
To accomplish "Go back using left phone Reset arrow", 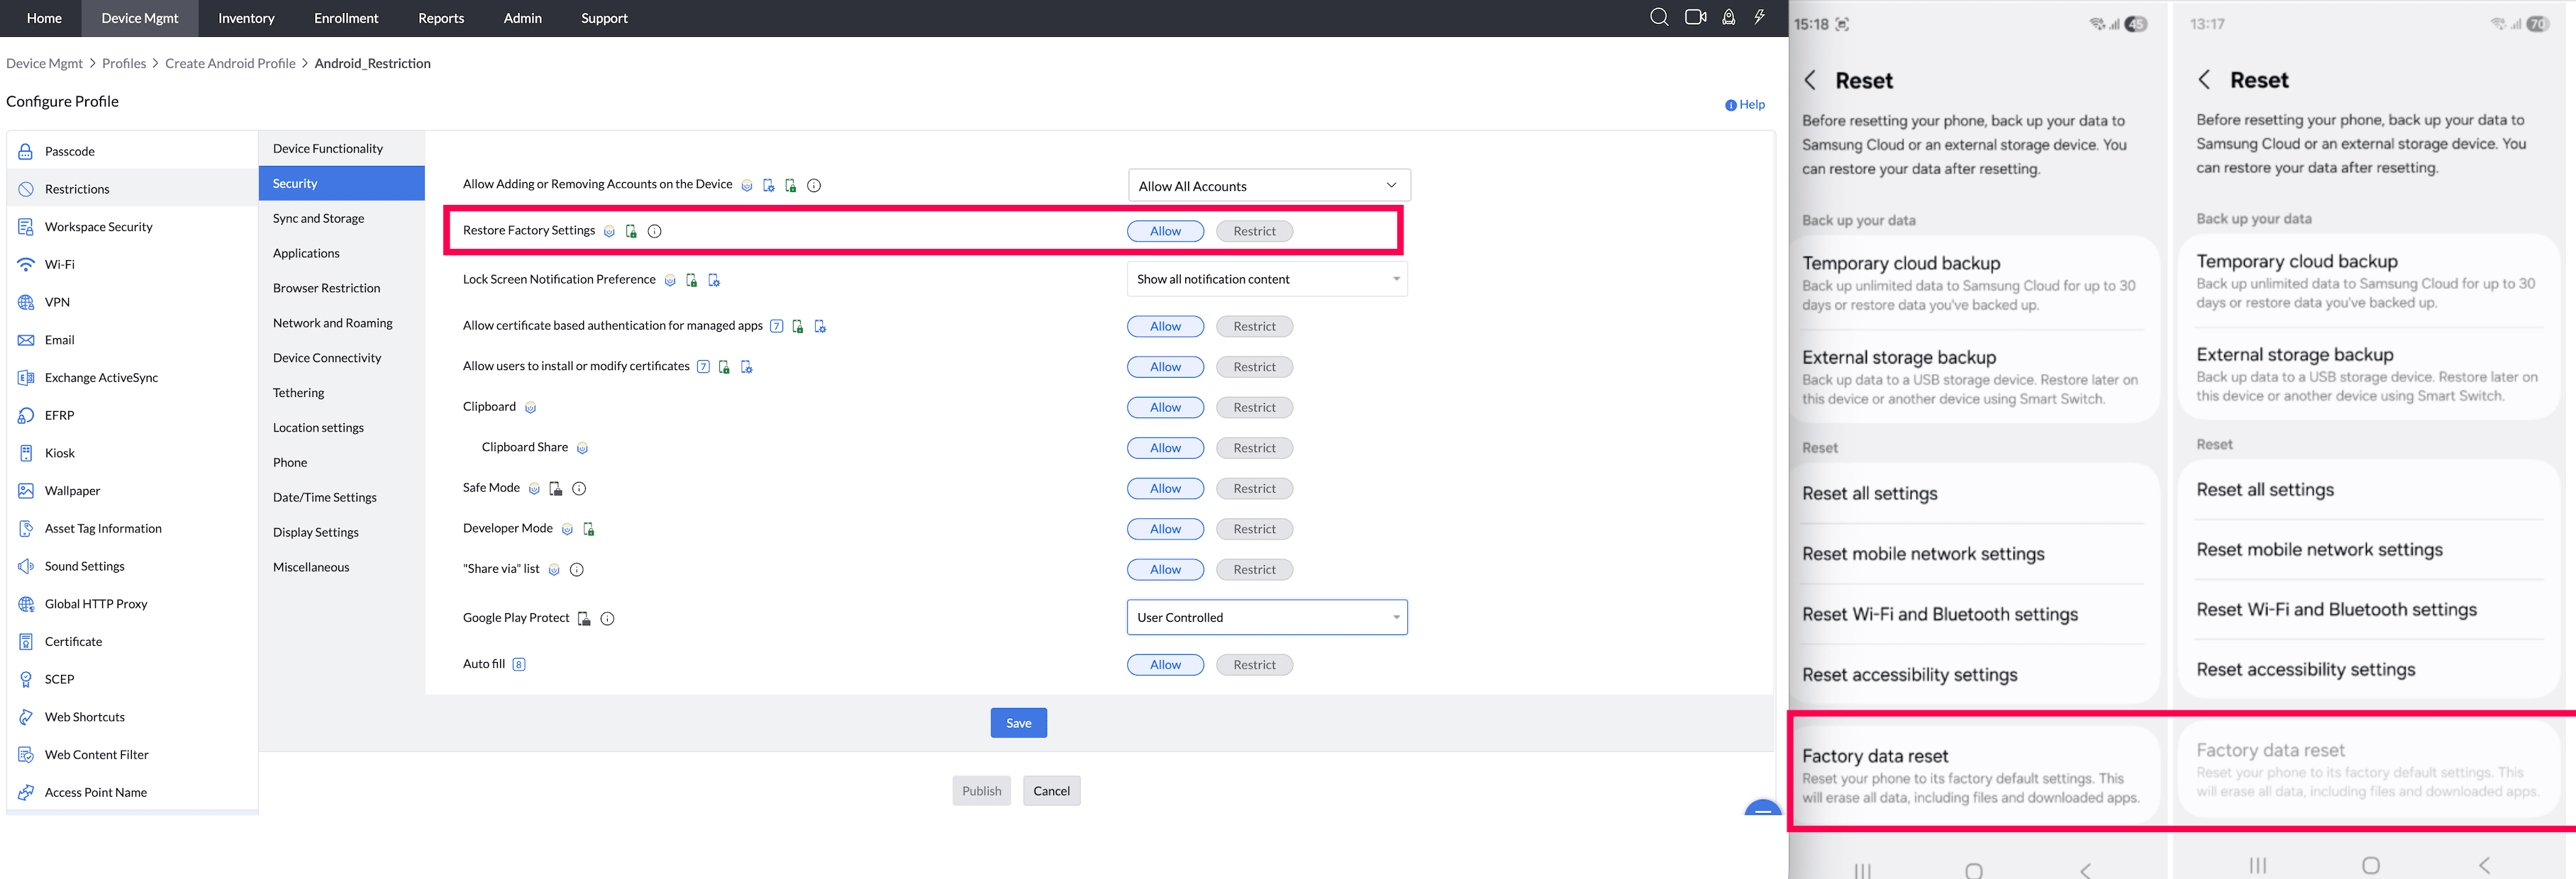I will coord(1810,80).
